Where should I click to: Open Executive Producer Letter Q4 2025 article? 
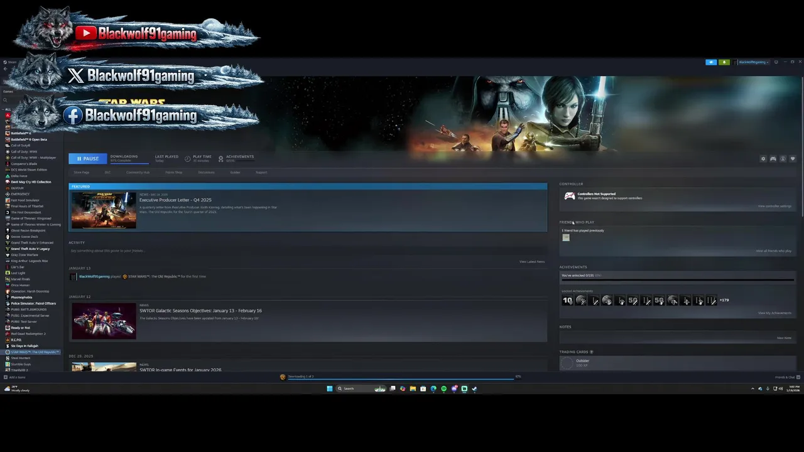175,200
